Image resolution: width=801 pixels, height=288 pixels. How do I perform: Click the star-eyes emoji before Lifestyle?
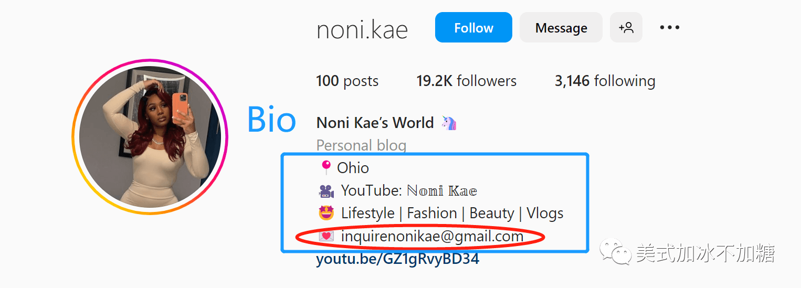pos(326,214)
